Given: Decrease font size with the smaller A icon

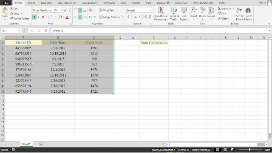Looking at the screenshot, I should pos(70,10).
